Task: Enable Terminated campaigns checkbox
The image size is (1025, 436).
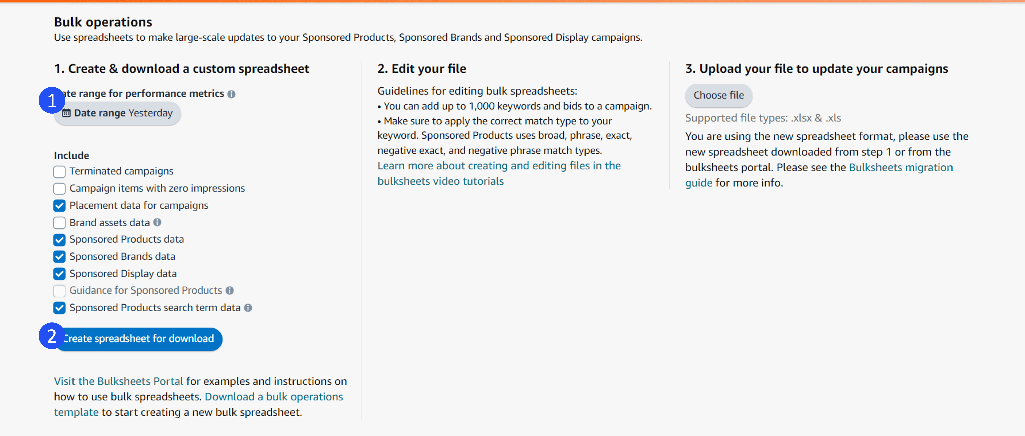Action: tap(59, 172)
